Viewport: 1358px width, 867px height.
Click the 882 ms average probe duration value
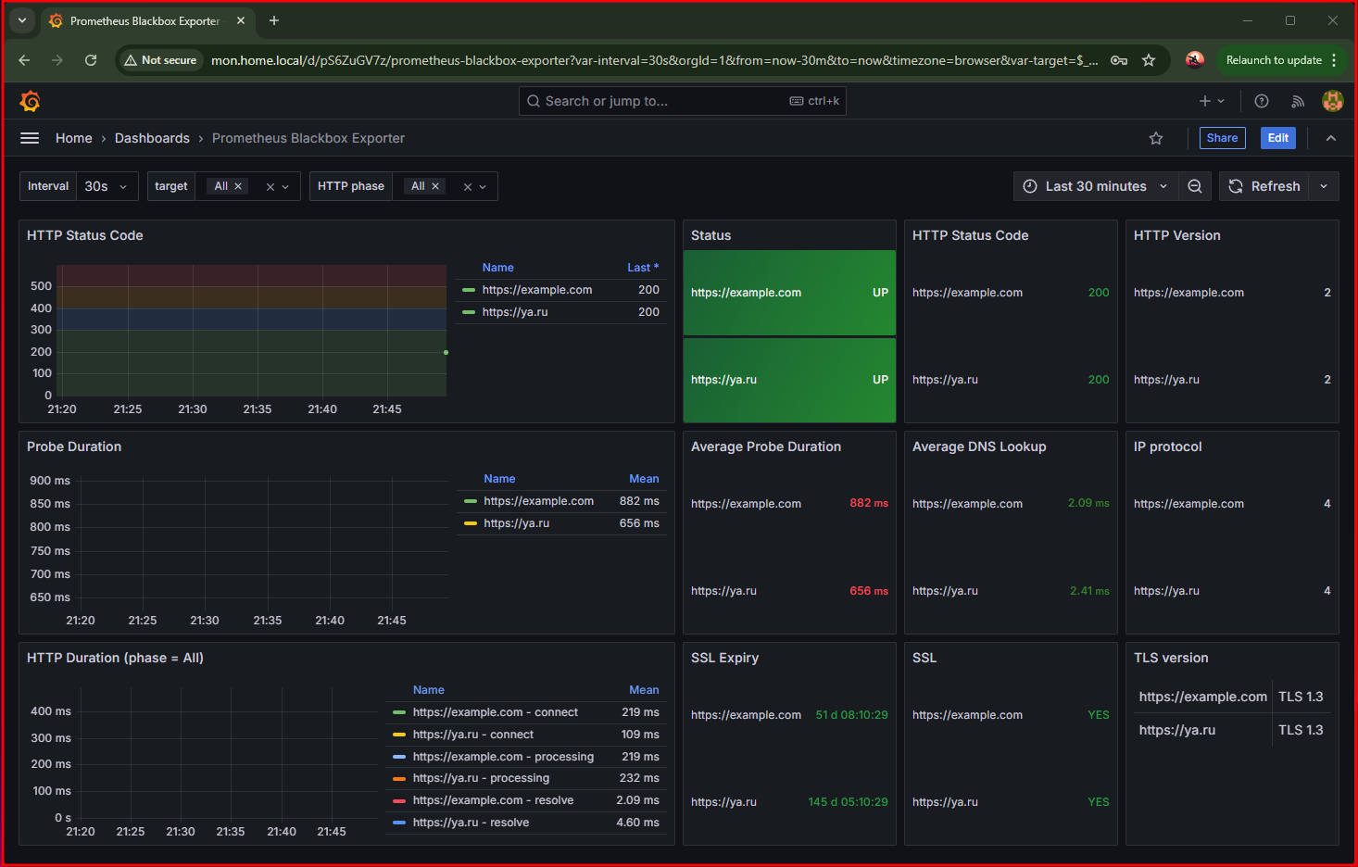pyautogui.click(x=869, y=503)
